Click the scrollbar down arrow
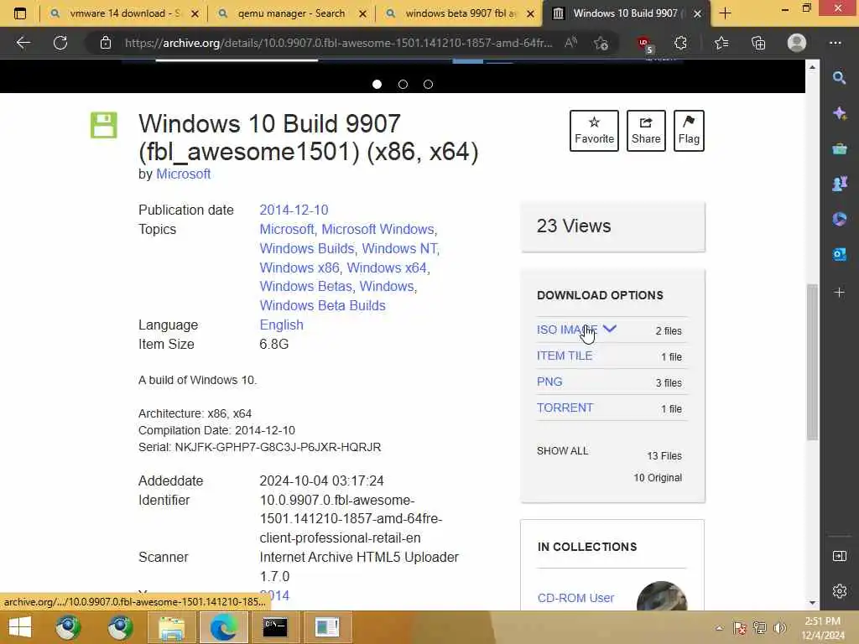Viewport: 859px width, 644px height. [812, 602]
